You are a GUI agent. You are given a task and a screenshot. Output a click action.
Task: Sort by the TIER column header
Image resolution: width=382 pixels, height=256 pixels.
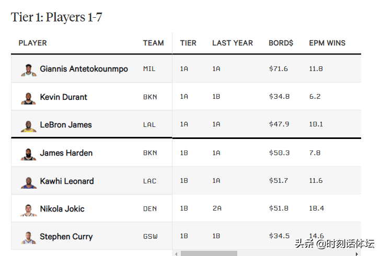[x=188, y=43]
